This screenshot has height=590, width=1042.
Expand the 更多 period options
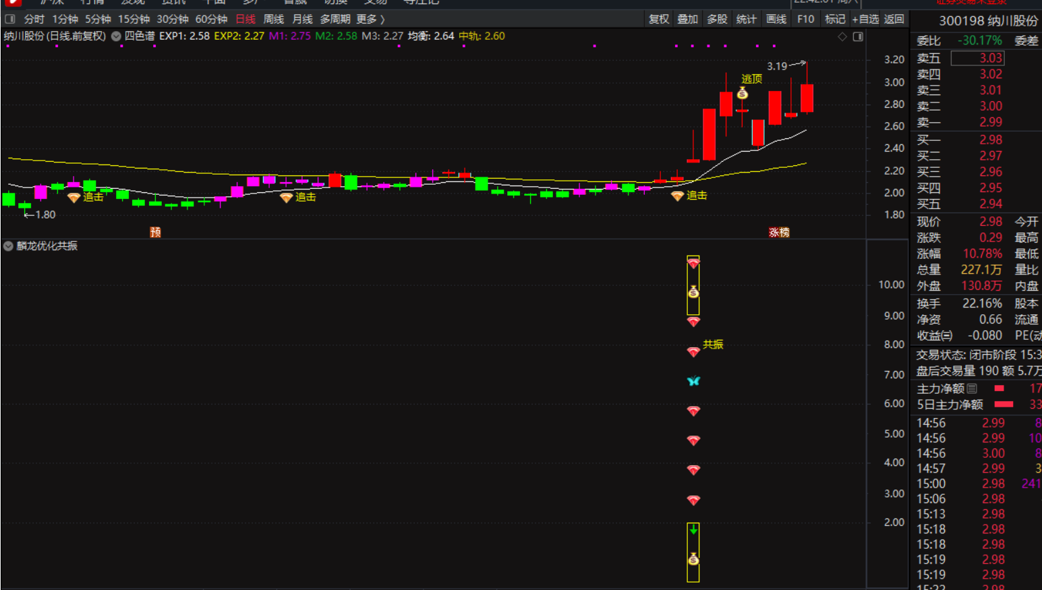pyautogui.click(x=370, y=19)
